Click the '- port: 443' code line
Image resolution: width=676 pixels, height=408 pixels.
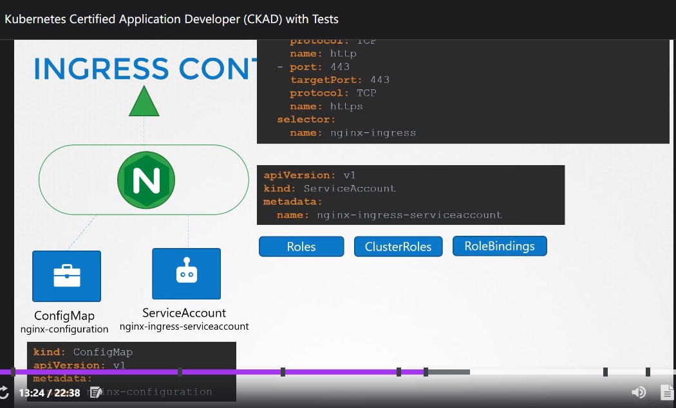click(313, 67)
